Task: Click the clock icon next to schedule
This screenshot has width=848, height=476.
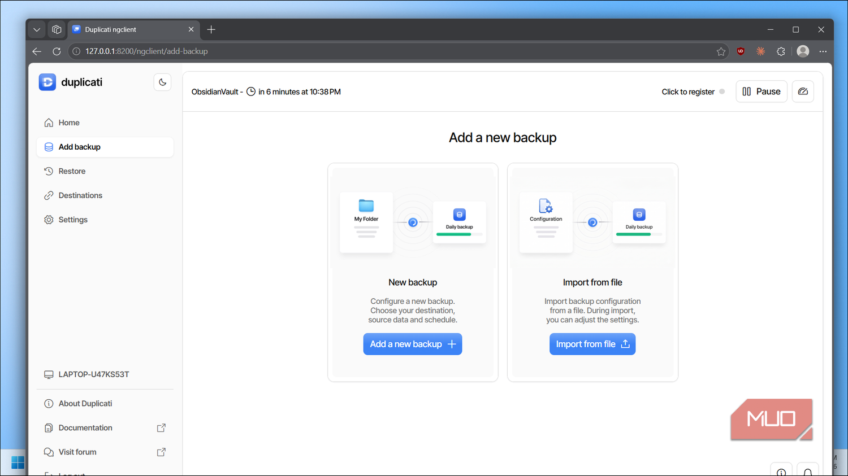Action: 251,91
